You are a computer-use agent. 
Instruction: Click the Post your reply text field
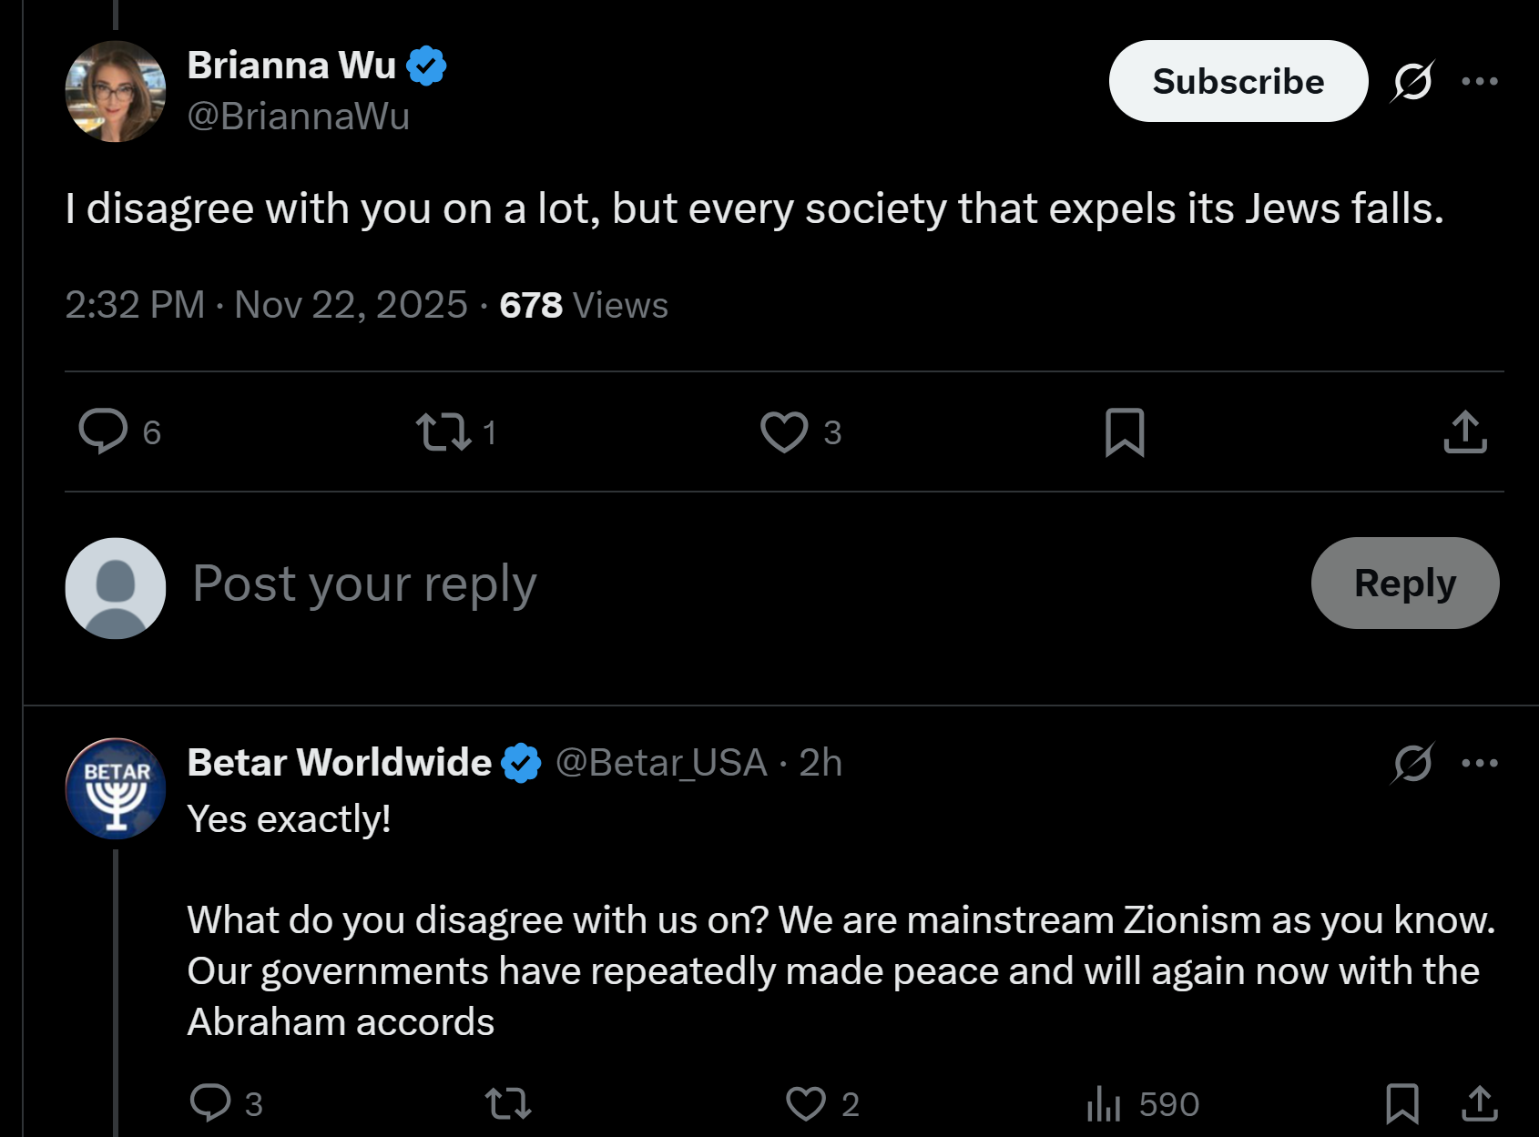click(x=729, y=584)
